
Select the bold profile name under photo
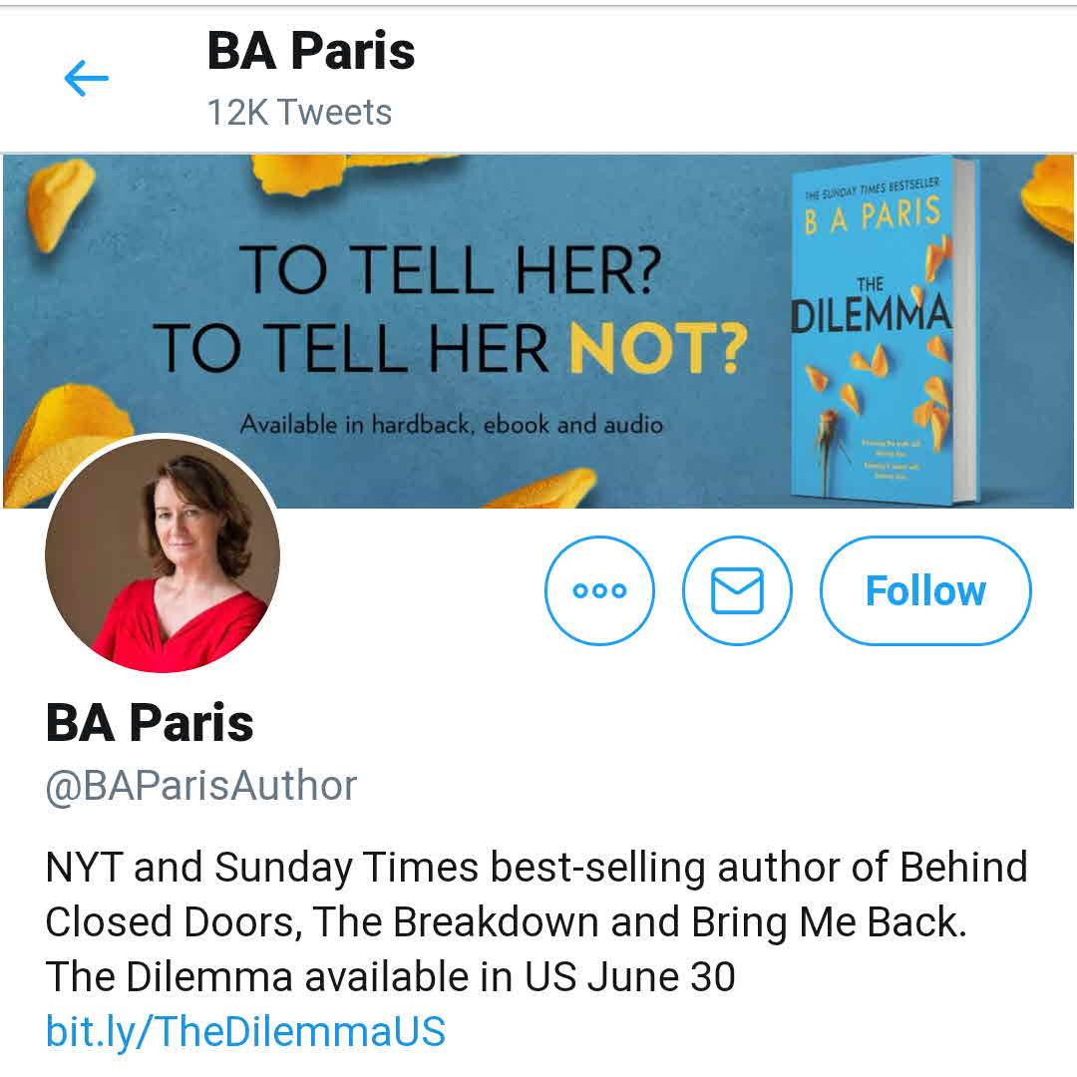[x=150, y=722]
